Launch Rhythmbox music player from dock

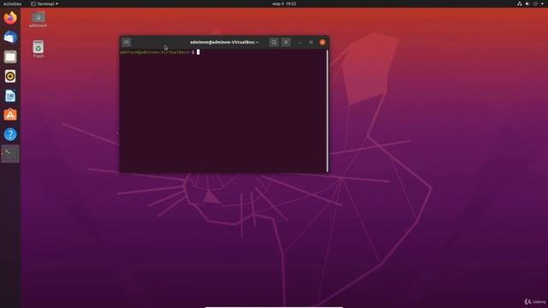point(10,76)
